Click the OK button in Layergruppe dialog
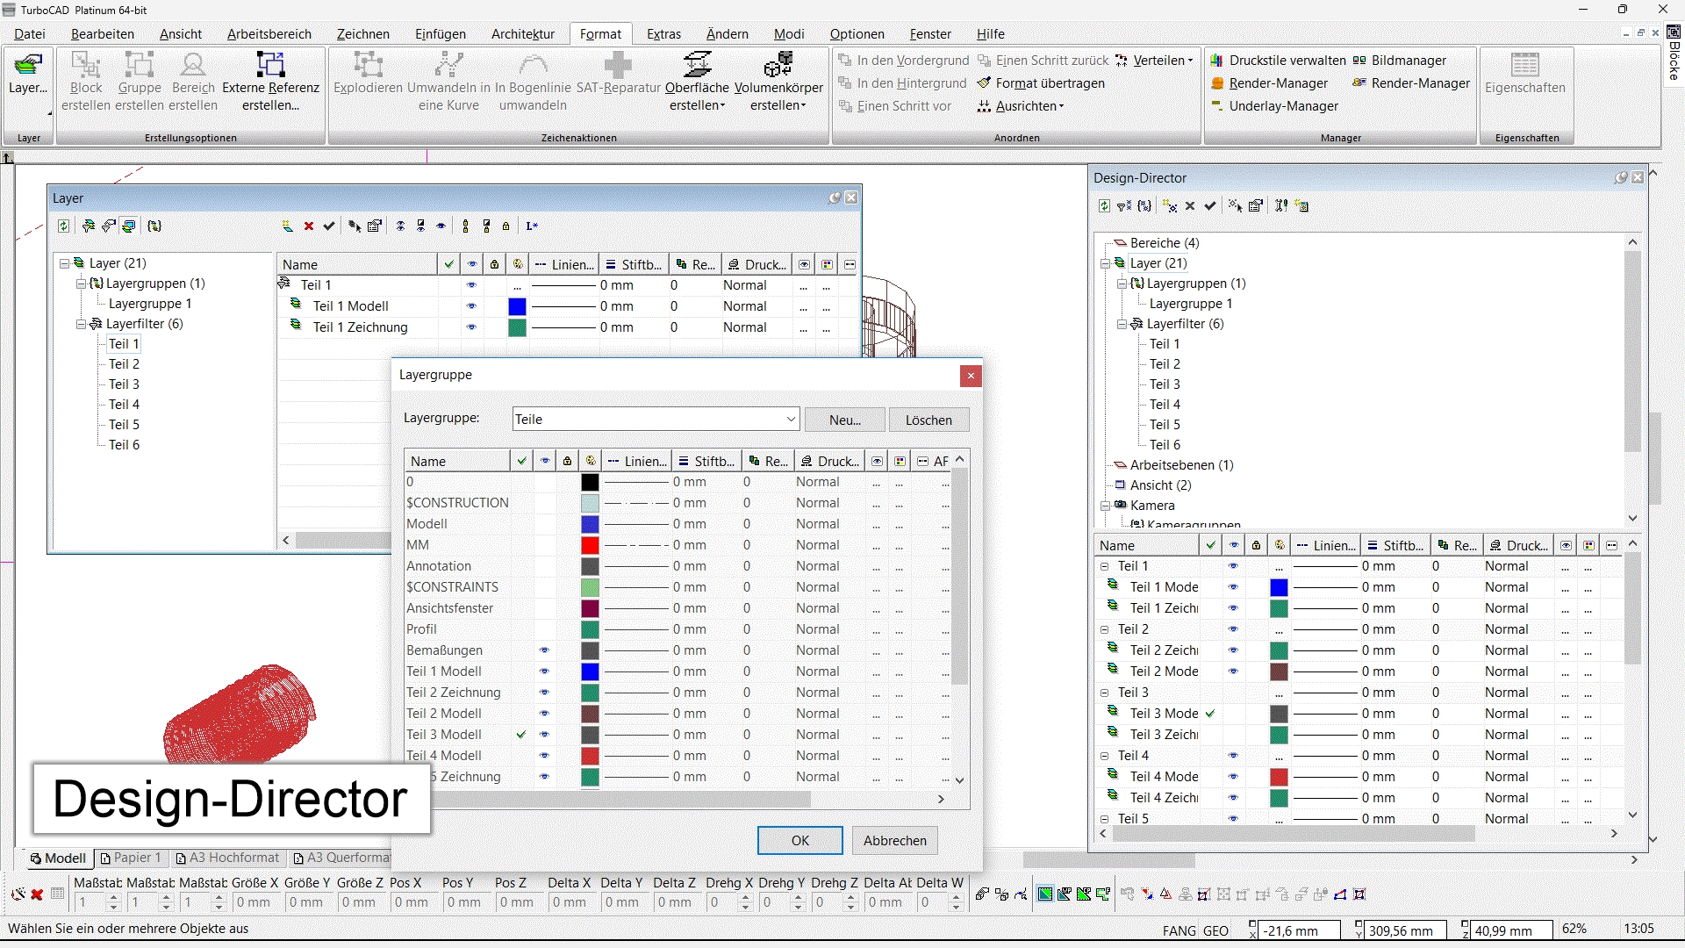Screen dimensions: 1685x948 tap(799, 841)
